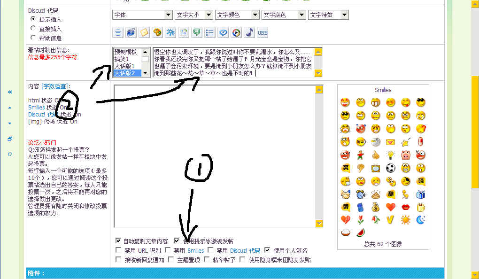
Task: Insert the sunglasses smiley in first row
Action: point(421,102)
